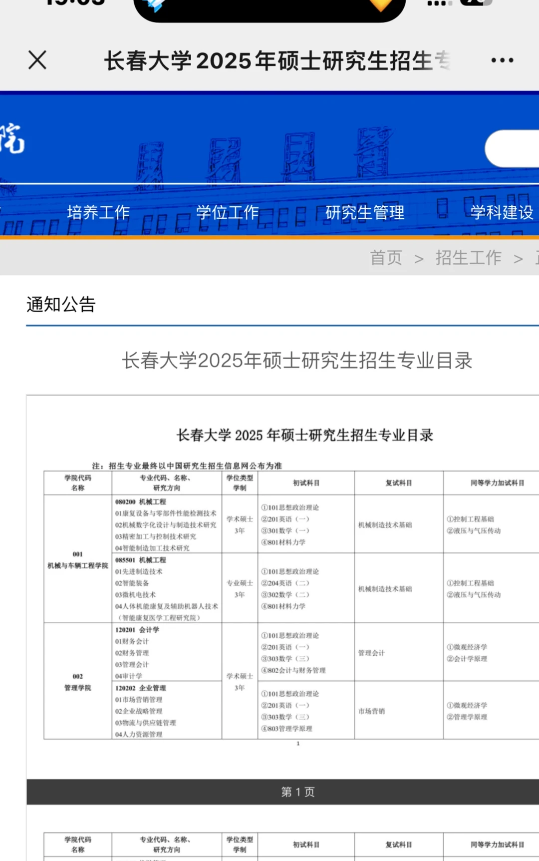The height and width of the screenshot is (861, 539).
Task: Tap the note 招生专业最终以中国研究生招生信息网公布为准
Action: point(187,465)
